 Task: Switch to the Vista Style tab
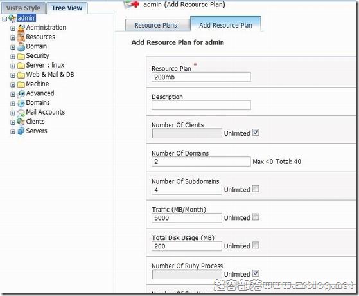pyautogui.click(x=23, y=8)
